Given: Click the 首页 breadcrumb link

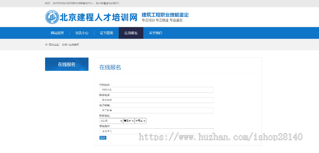Looking at the screenshot, I should coord(65,45).
